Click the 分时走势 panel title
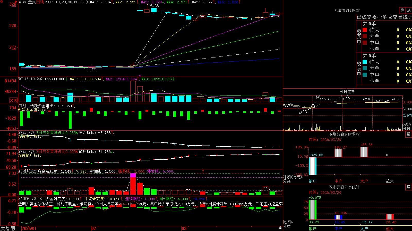 [x=347, y=92]
